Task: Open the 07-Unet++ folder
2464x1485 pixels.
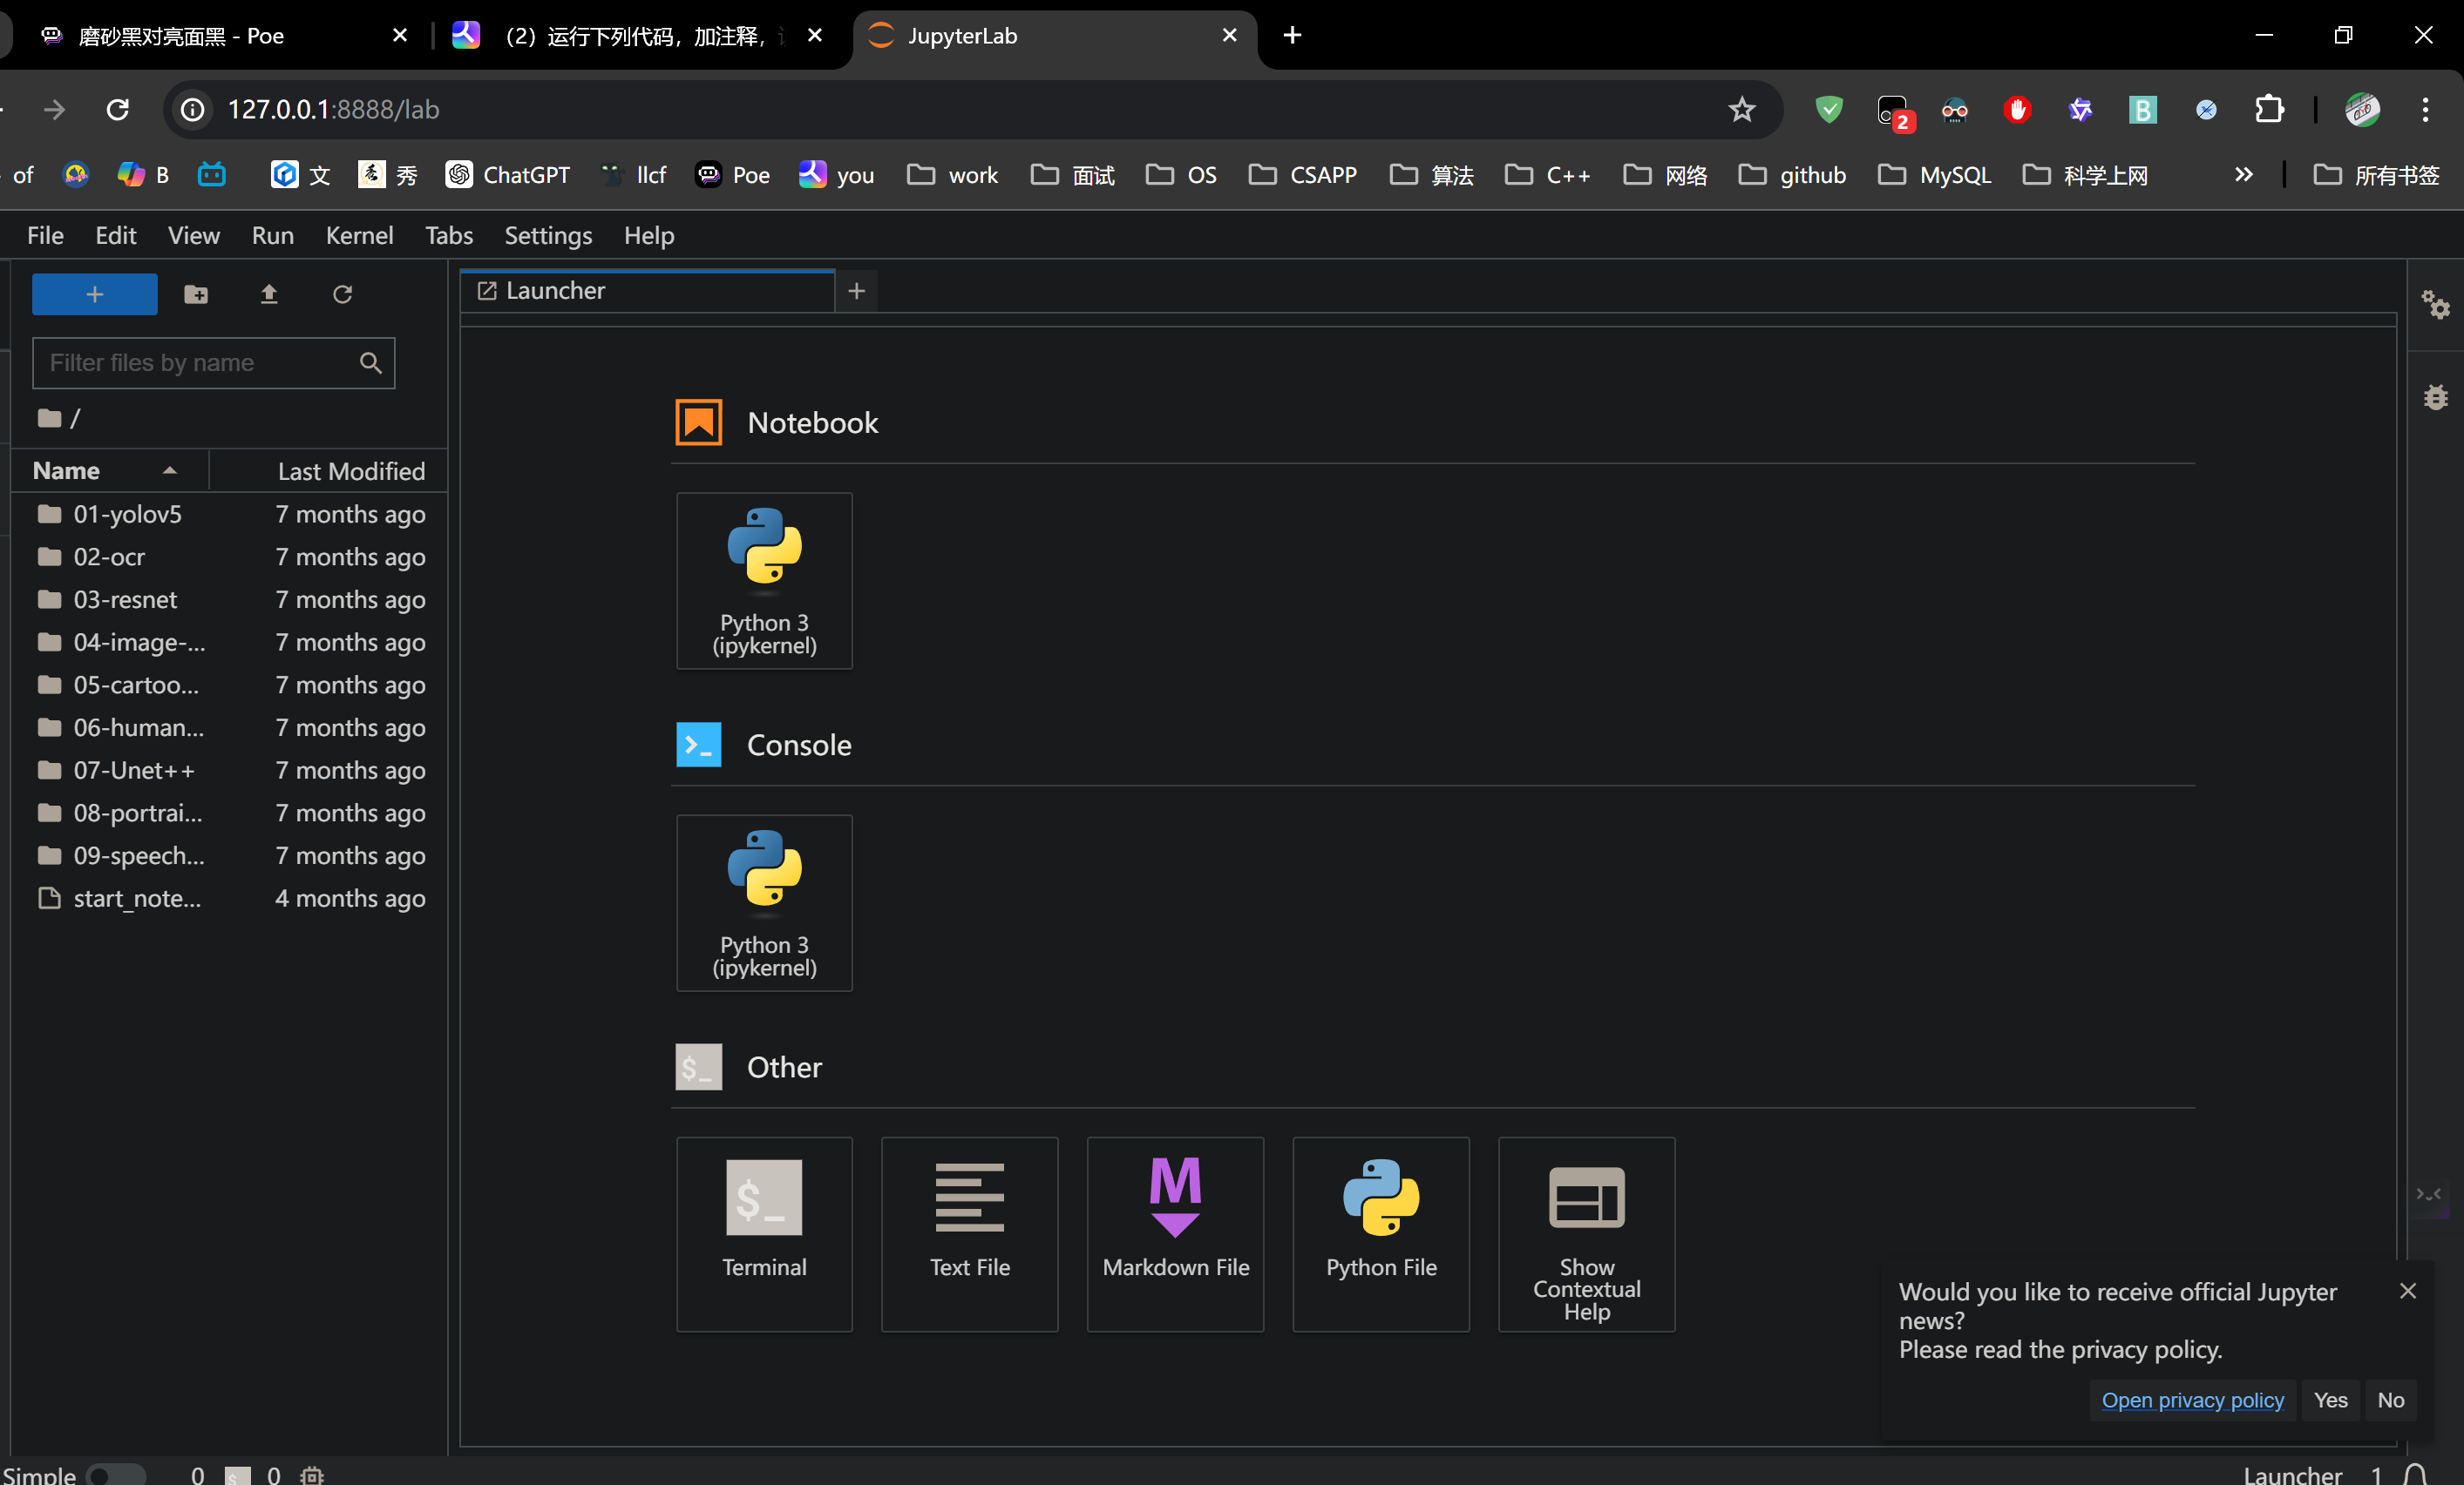Action: pyautogui.click(x=229, y=771)
